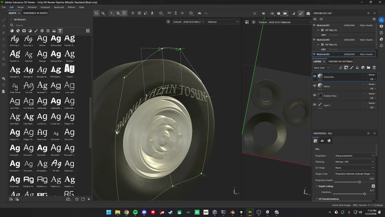Hide the Rubber Raw layer
The width and height of the screenshot is (385, 217).
coord(315,95)
